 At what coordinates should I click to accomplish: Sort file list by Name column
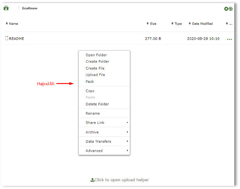pyautogui.click(x=12, y=24)
